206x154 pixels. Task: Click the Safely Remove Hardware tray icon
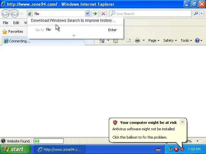[170, 149]
